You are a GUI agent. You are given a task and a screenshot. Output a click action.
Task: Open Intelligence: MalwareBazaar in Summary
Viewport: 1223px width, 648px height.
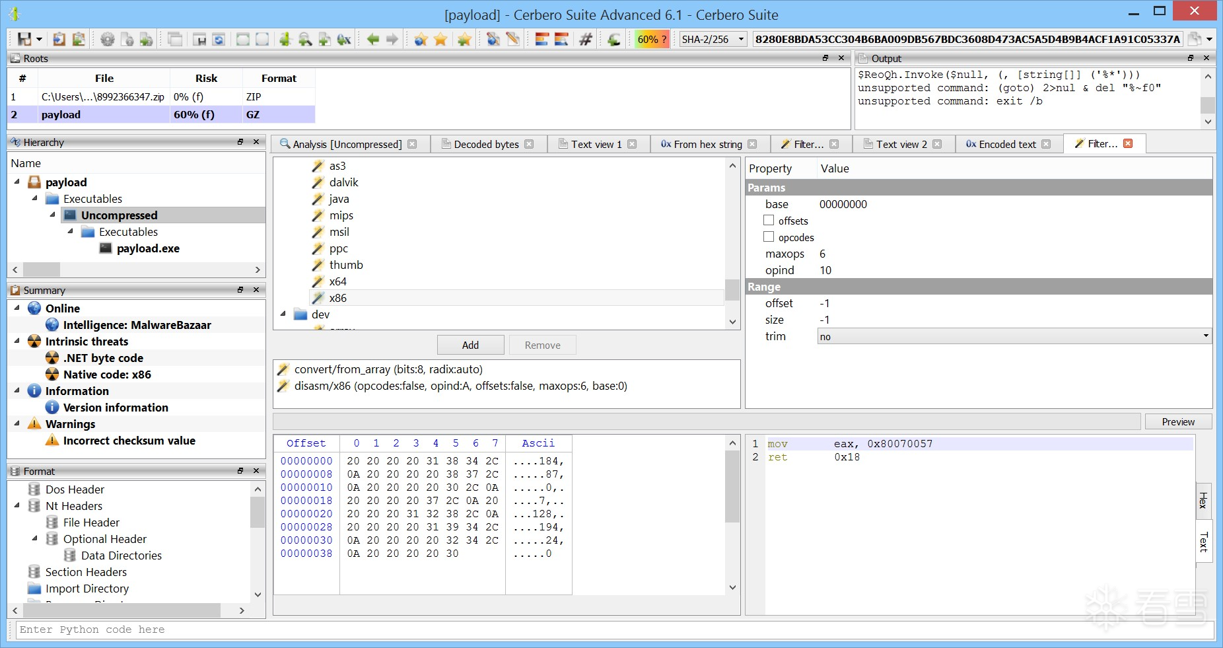pos(137,324)
